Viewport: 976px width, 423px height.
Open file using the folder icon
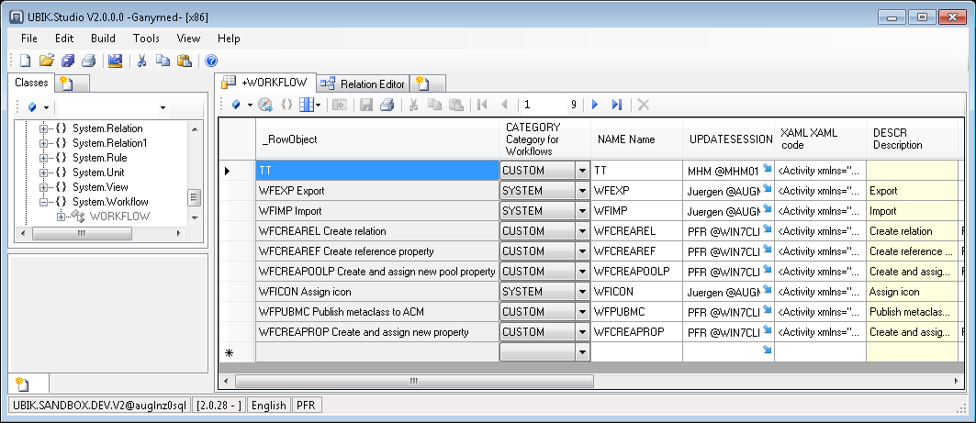pyautogui.click(x=46, y=61)
